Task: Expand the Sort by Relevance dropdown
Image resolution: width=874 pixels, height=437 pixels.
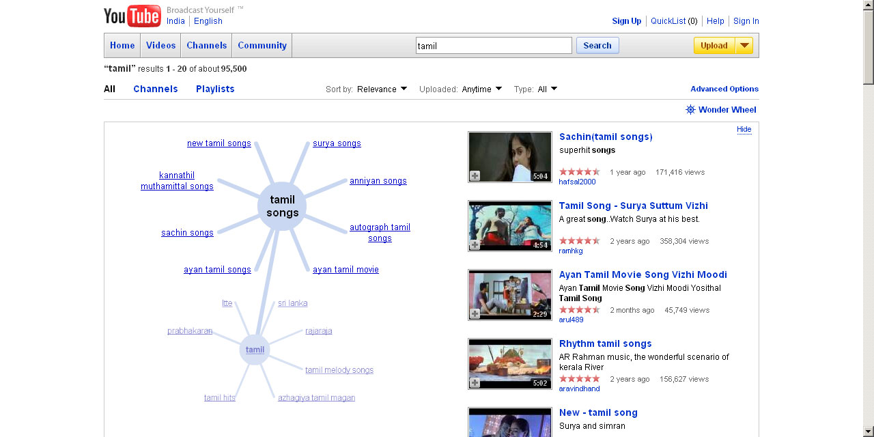Action: pyautogui.click(x=382, y=89)
